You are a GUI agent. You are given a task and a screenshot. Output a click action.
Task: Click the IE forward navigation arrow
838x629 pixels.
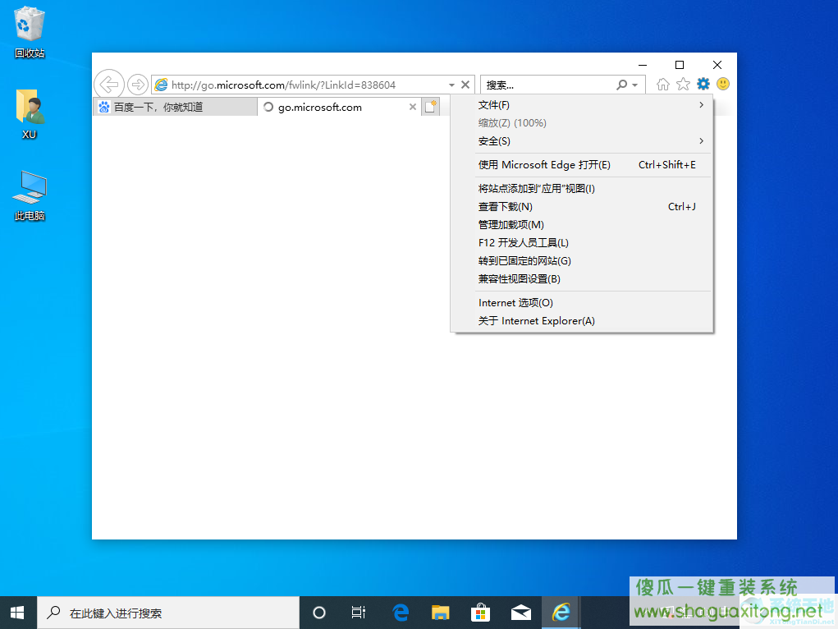click(x=138, y=85)
